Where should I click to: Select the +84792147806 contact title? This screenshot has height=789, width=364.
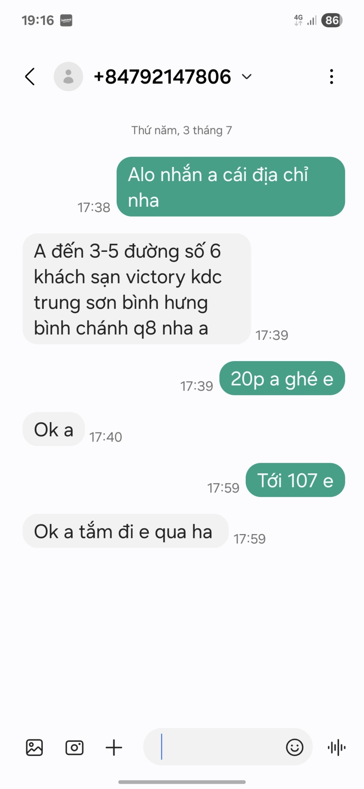click(162, 77)
